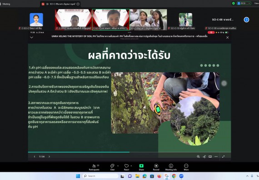Screen dimensions: 259x180
Task: Open File Explorer from taskbar
Action: (137, 176)
